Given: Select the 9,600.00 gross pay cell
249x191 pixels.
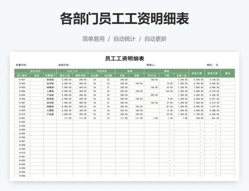Looking at the screenshot, I should [197, 91].
